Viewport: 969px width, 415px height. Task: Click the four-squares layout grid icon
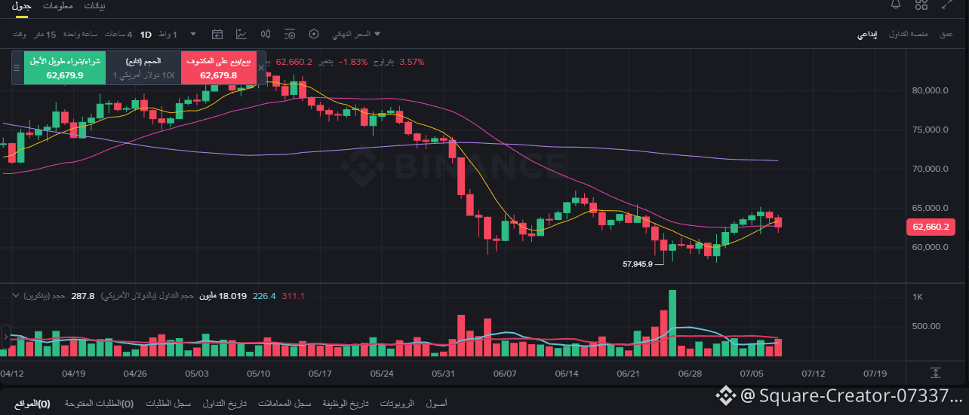pos(921,5)
